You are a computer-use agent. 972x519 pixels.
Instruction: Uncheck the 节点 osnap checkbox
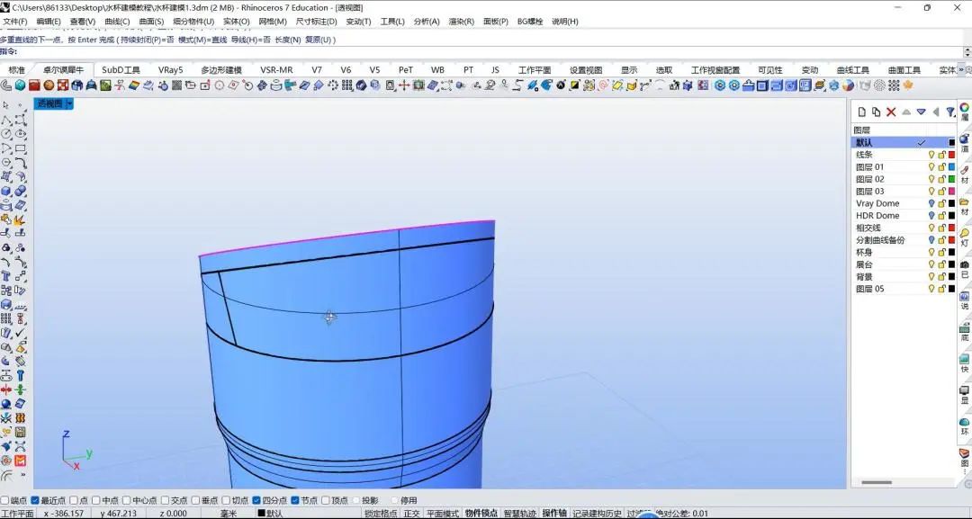pyautogui.click(x=294, y=500)
